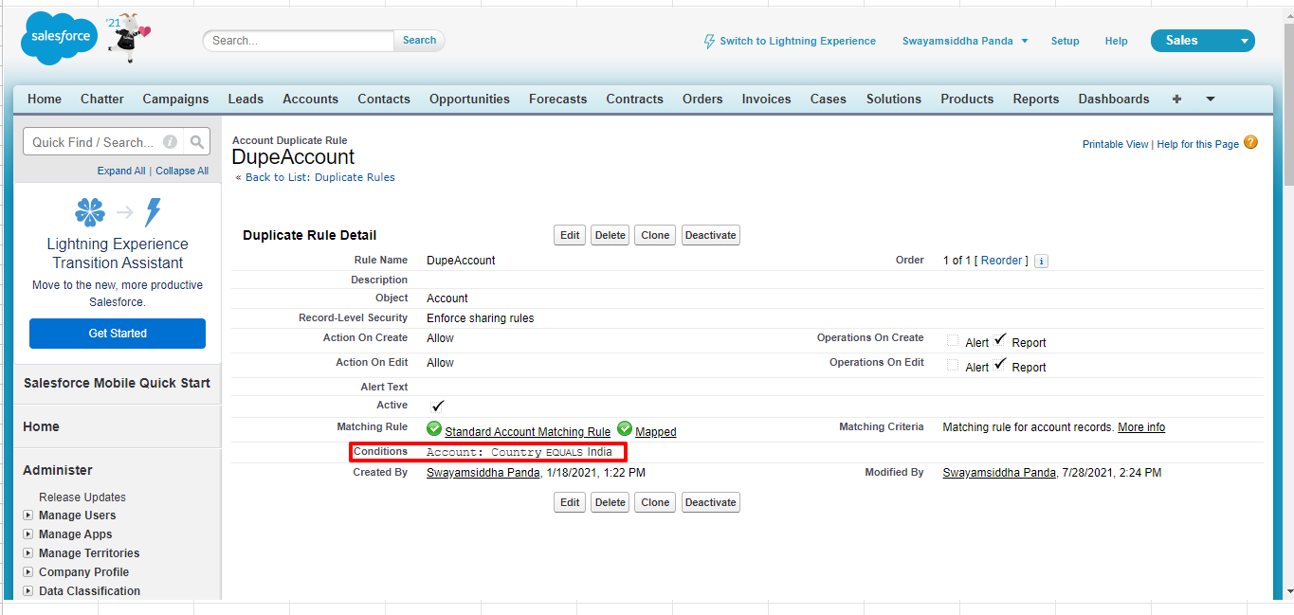Toggle Report checkbox for Operations On Edit
Screen dimensions: 1294x615
tap(1000, 364)
